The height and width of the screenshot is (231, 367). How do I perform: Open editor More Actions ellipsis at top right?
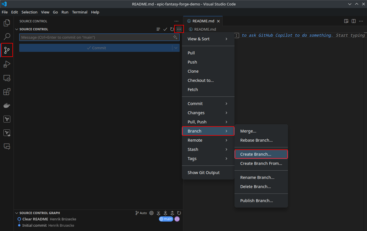pos(361,21)
